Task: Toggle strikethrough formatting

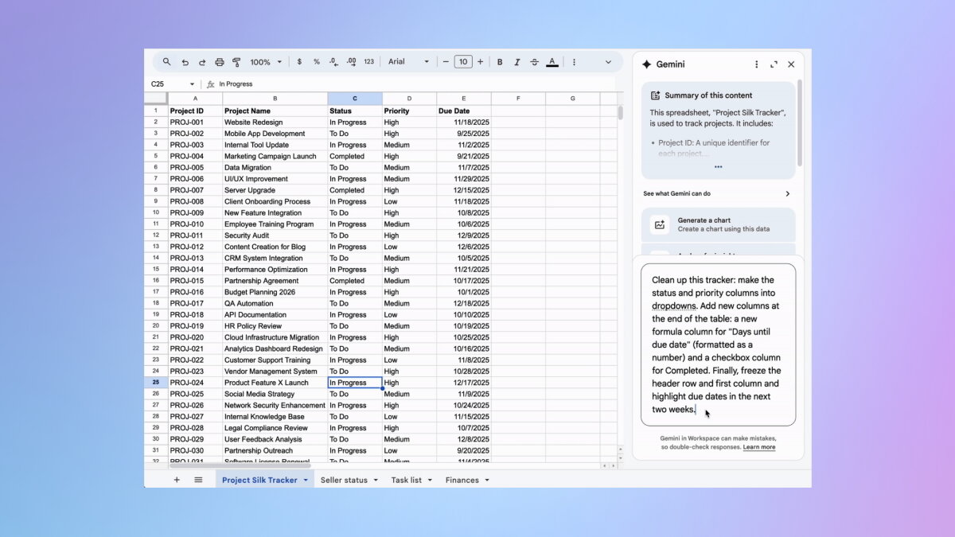Action: pyautogui.click(x=534, y=62)
